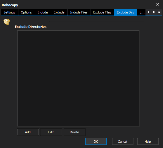163x148 pixels.
Task: Confirm the dialog with OK
Action: point(96,142)
